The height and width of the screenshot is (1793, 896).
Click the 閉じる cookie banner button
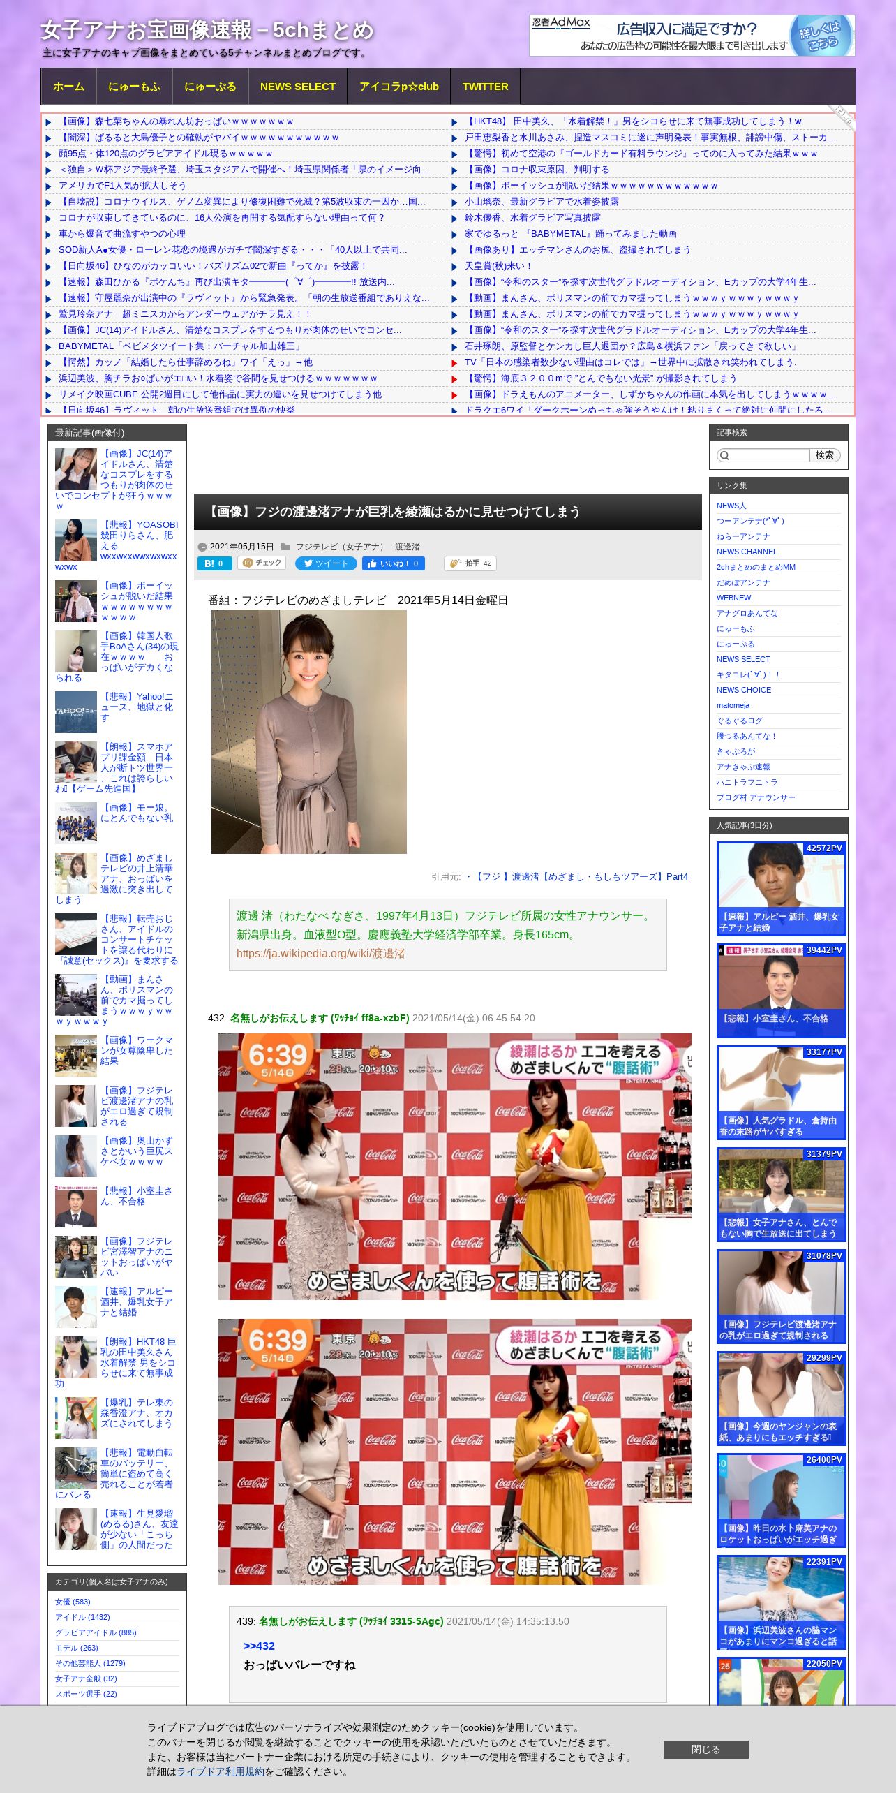[705, 1749]
